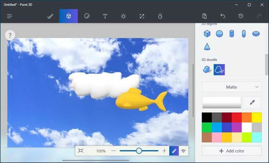
Task: Pick the dark red color swatch
Action: [226, 118]
